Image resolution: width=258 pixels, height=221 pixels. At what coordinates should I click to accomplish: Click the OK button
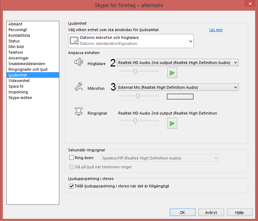(x=182, y=213)
